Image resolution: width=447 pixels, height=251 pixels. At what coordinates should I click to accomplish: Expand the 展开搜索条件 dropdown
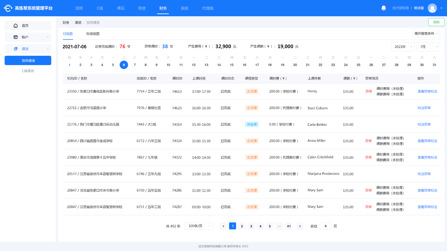pos(426,33)
